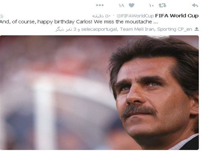This screenshot has width=202, height=152.
Task: Retweet this post using the arrows icon
Action: point(162,5)
